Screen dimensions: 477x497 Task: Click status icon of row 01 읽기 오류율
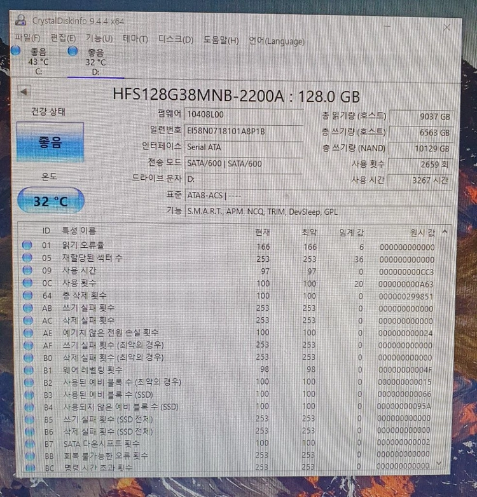coord(27,245)
